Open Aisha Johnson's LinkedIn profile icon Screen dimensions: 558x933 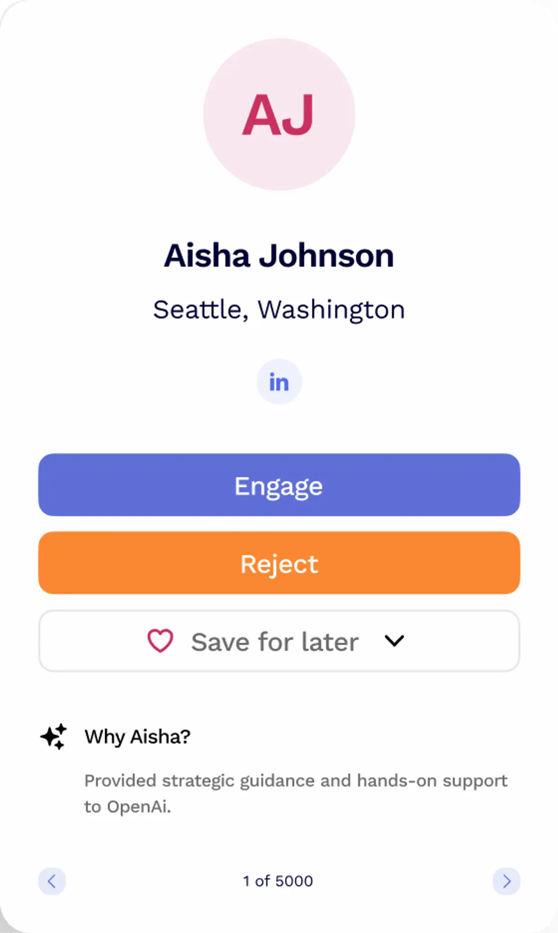(x=279, y=382)
